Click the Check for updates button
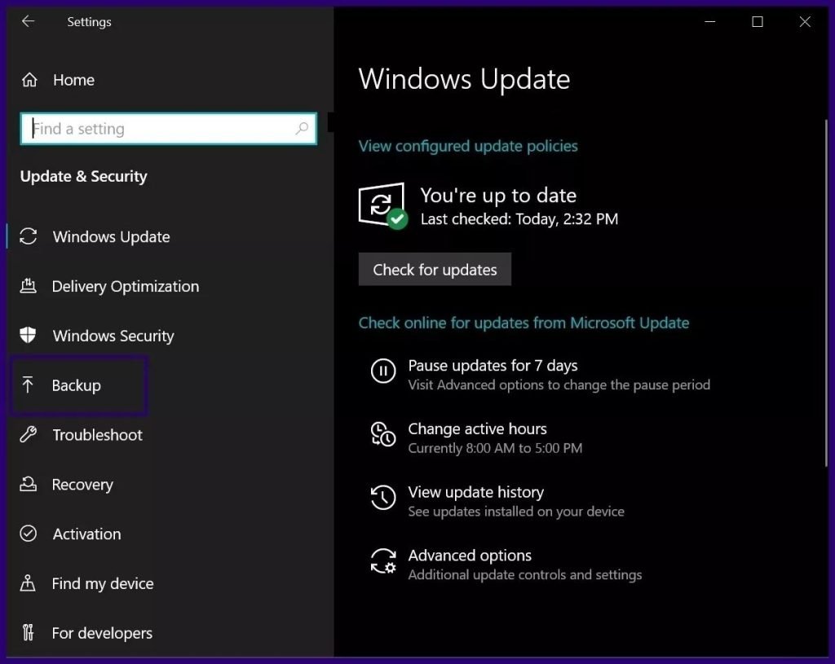Screen dimensions: 835x664 (x=435, y=269)
